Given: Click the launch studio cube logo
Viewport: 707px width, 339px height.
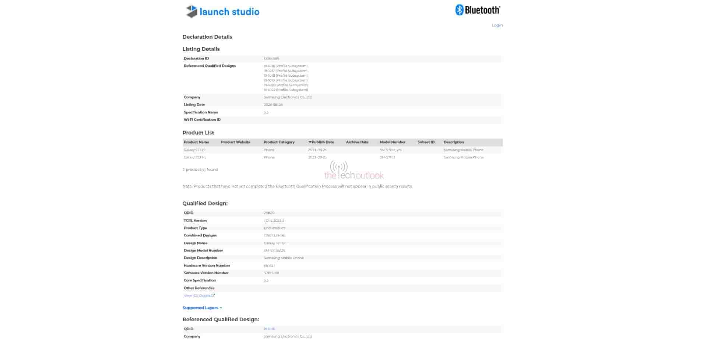Looking at the screenshot, I should click(191, 11).
